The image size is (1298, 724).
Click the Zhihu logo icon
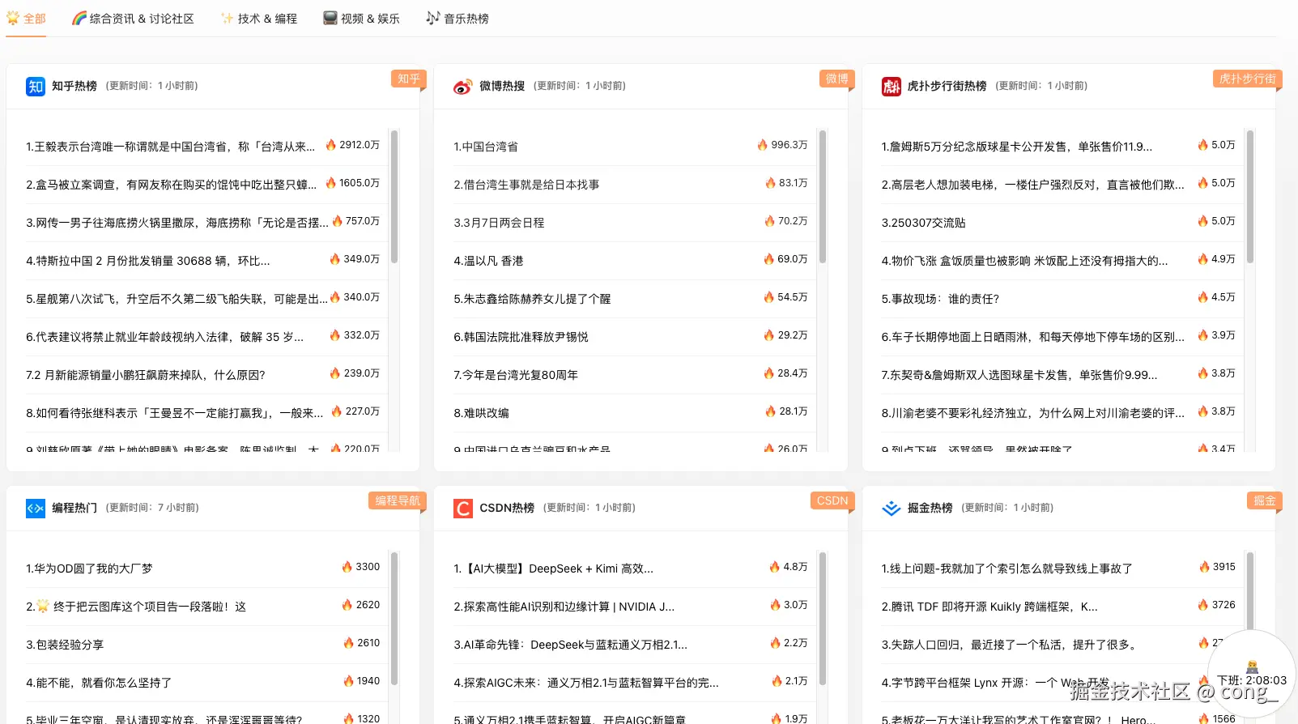click(x=36, y=87)
